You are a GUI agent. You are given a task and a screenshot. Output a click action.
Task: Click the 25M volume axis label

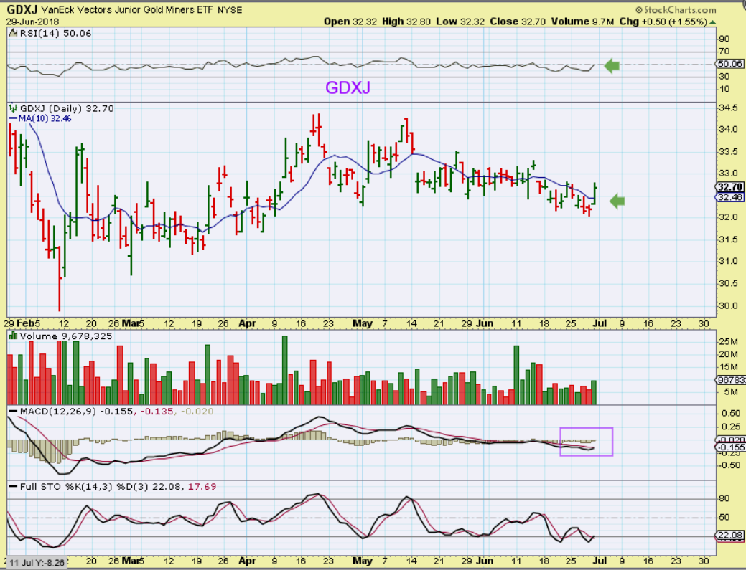tap(728, 342)
